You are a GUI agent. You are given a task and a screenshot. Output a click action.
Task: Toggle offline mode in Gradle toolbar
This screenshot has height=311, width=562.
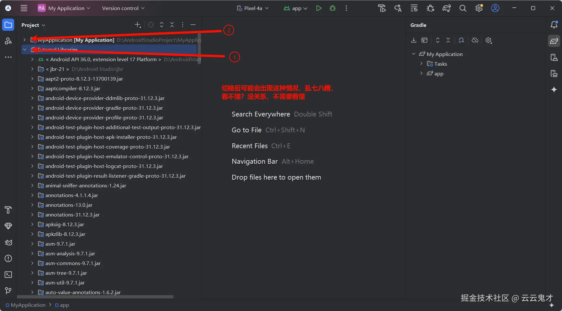tap(475, 40)
